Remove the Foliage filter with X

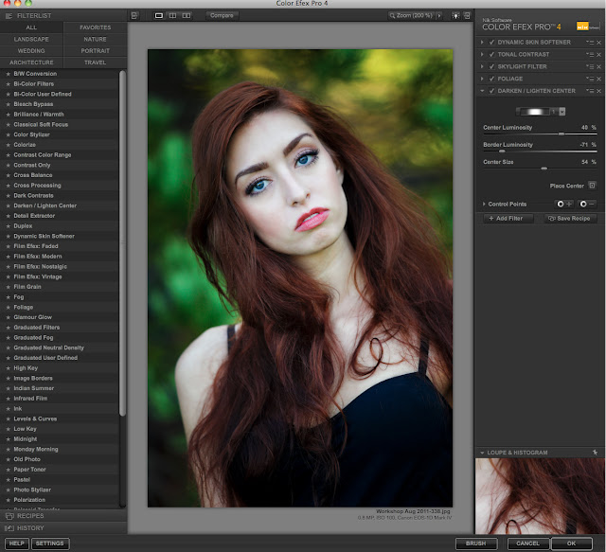click(598, 79)
